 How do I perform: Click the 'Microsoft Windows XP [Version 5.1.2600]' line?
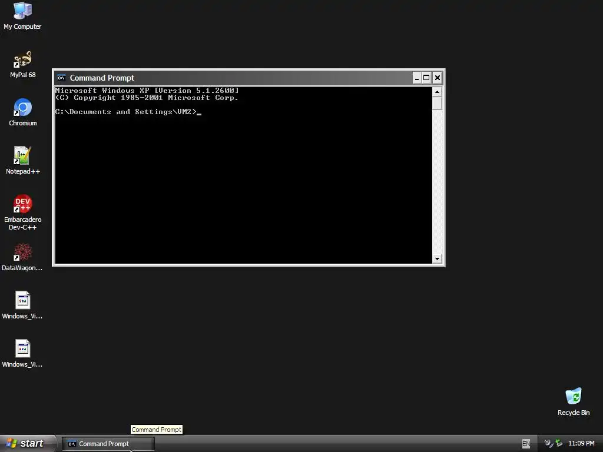point(147,90)
